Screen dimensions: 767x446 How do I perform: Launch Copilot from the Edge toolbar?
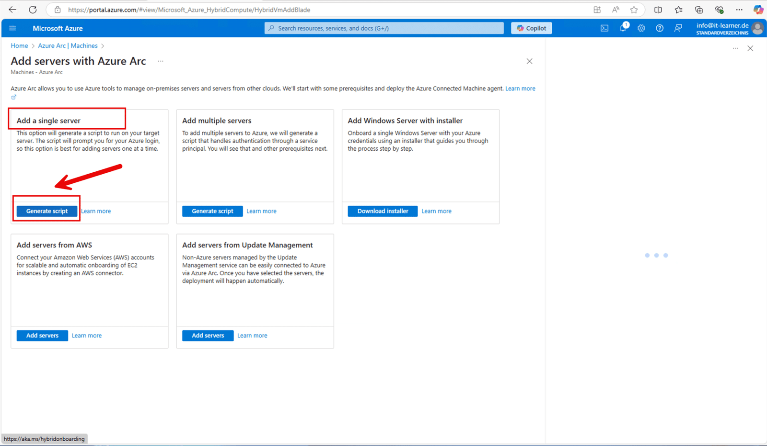(758, 10)
